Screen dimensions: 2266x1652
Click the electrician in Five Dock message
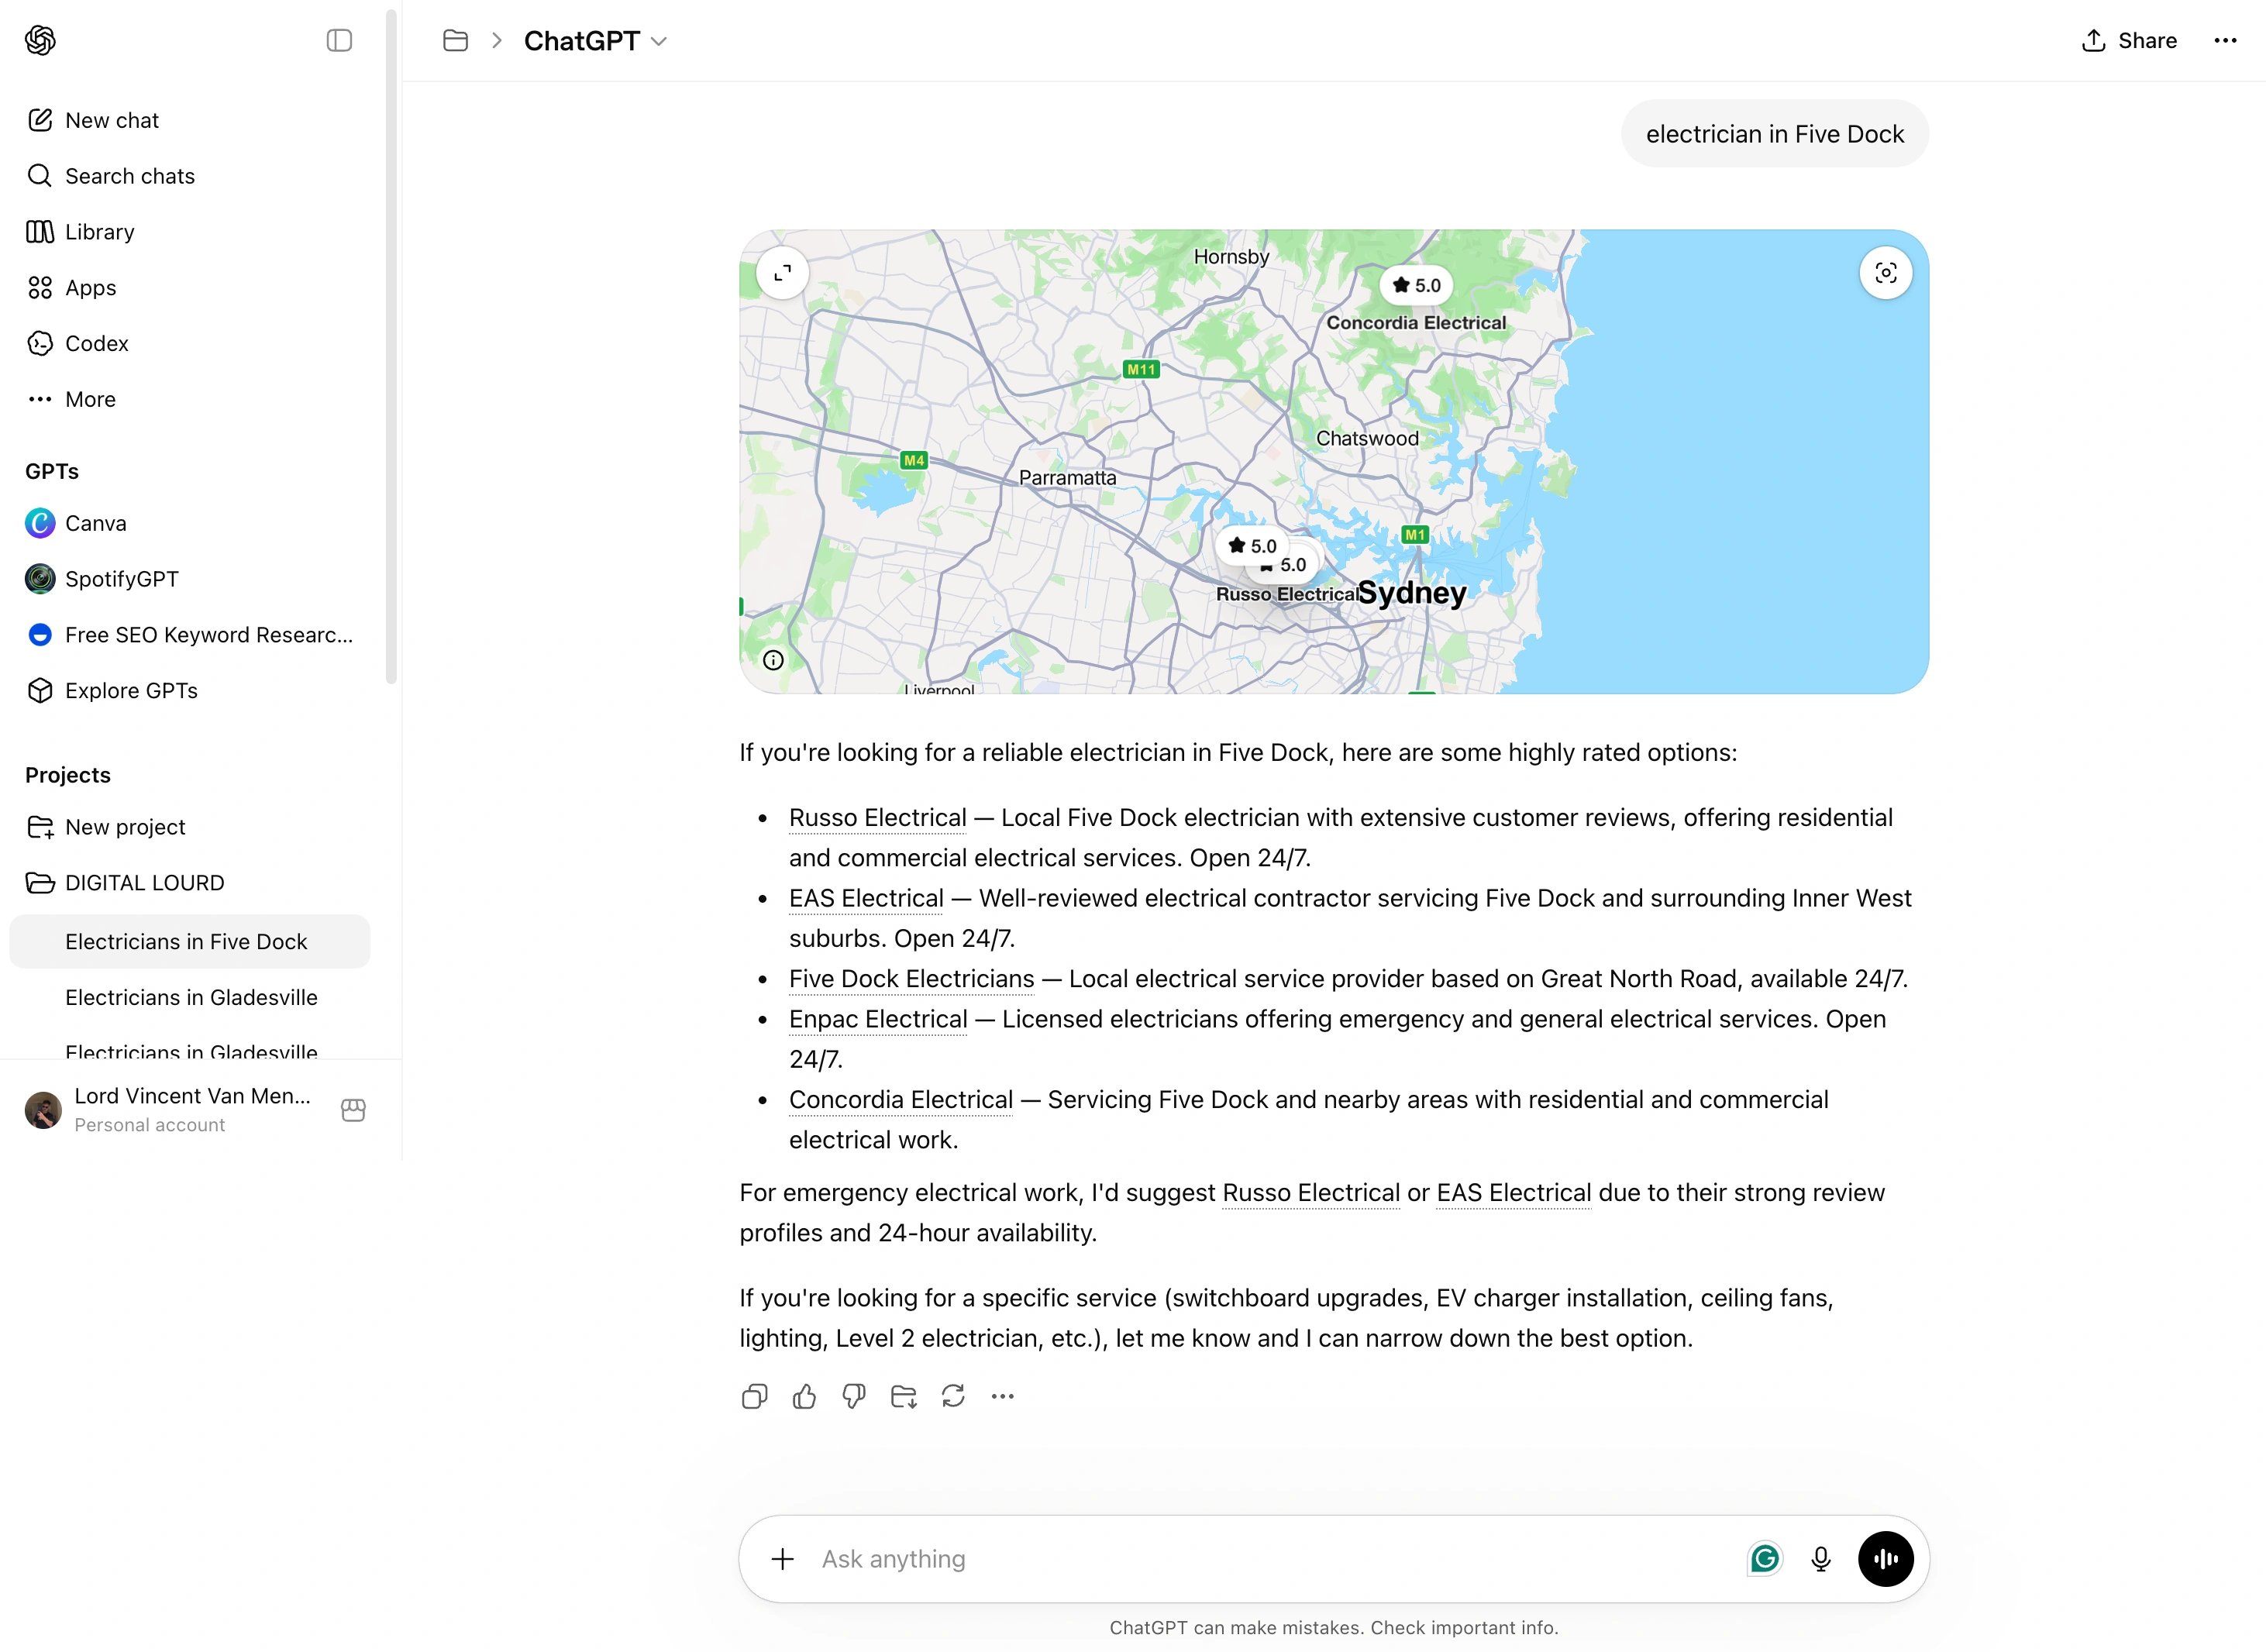pos(1775,134)
